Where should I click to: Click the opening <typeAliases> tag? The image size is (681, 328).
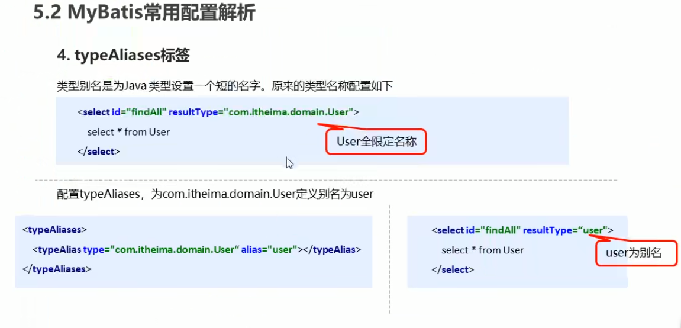54,229
